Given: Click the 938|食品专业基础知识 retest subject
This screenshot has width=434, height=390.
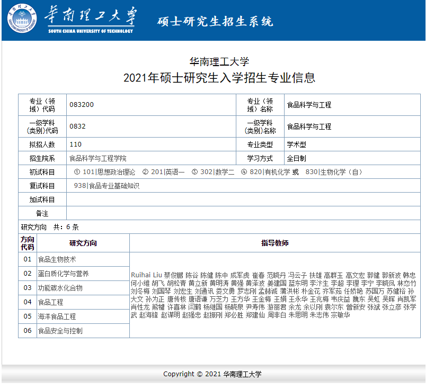Looking at the screenshot, I should [x=107, y=186].
